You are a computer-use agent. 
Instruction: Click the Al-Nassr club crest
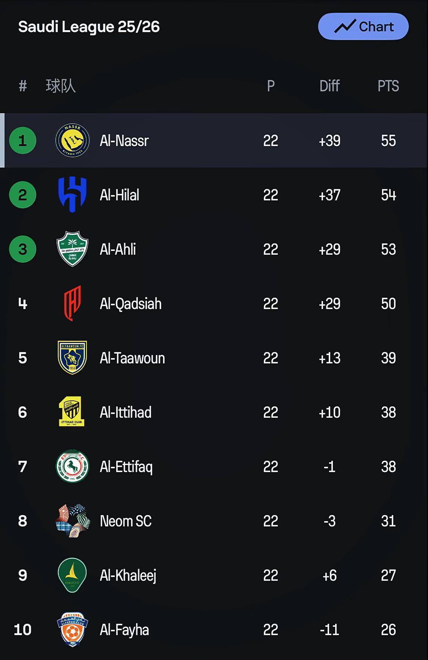tap(72, 140)
